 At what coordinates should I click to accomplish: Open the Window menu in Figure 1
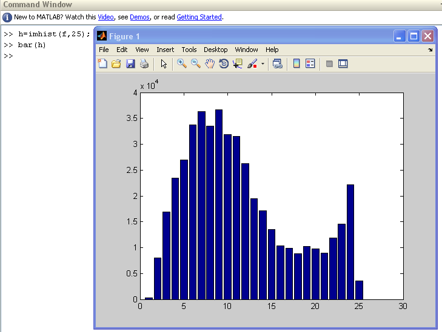246,50
